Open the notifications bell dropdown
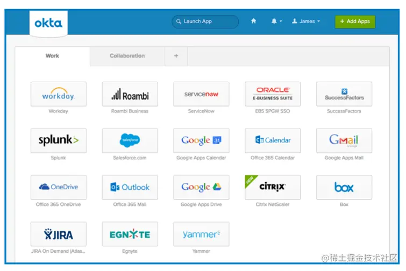The width and height of the screenshot is (406, 271). pos(276,21)
